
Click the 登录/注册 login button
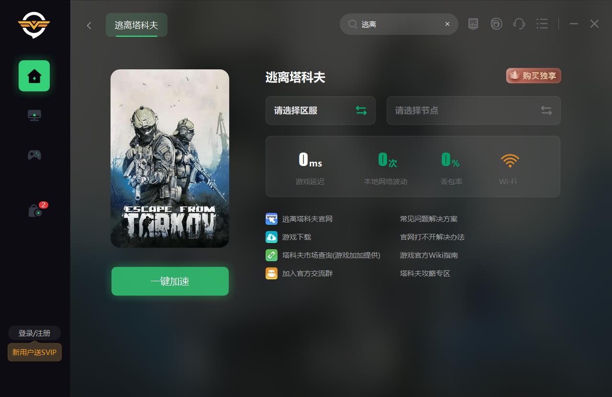pyautogui.click(x=34, y=333)
